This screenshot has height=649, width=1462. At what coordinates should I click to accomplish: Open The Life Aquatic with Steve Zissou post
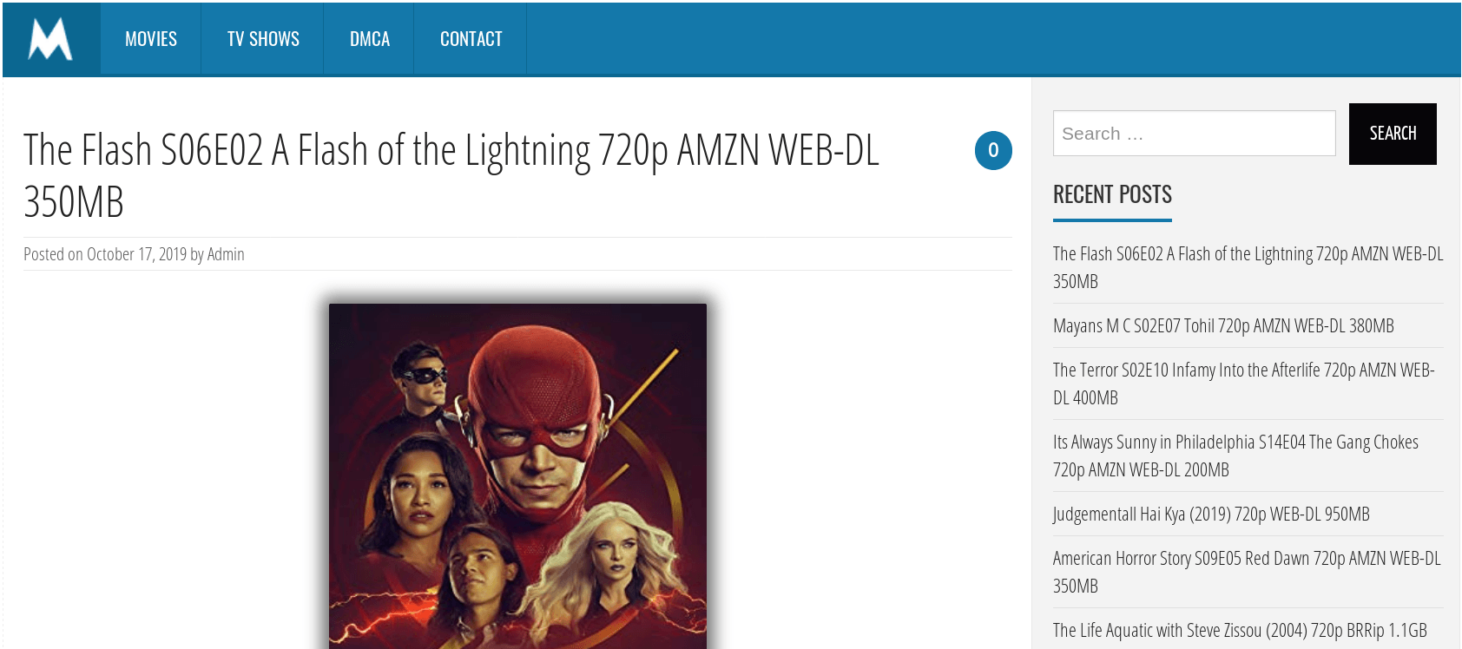click(x=1240, y=630)
